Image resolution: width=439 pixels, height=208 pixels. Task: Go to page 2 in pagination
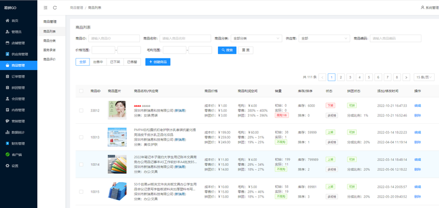[340, 77]
